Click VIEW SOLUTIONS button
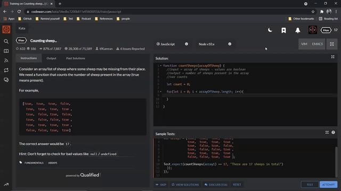The height and width of the screenshot is (191, 341). (185, 185)
